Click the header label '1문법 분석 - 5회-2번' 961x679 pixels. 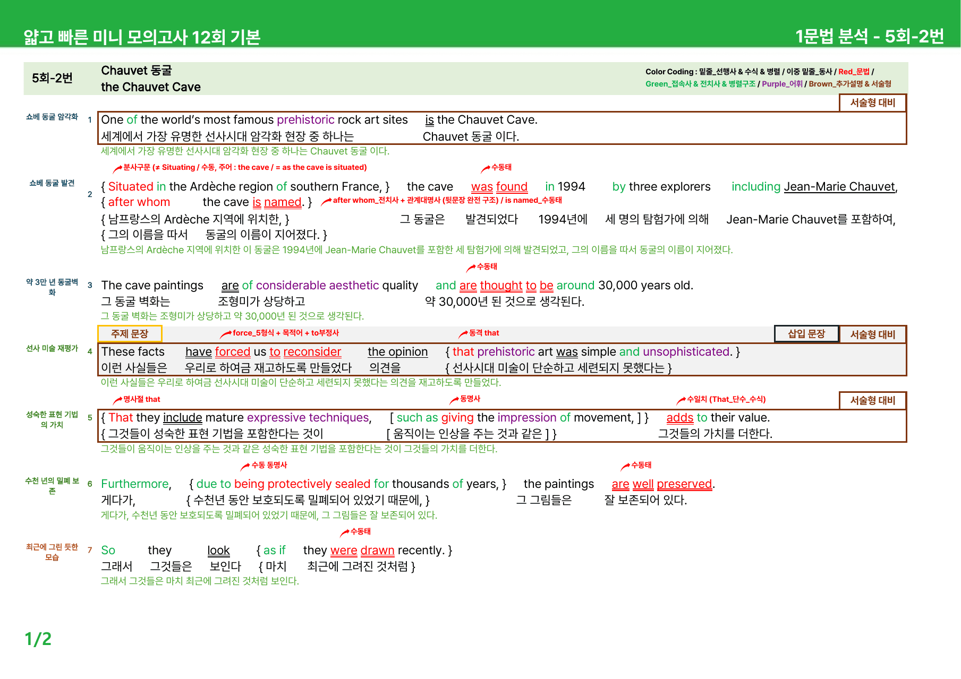point(869,36)
